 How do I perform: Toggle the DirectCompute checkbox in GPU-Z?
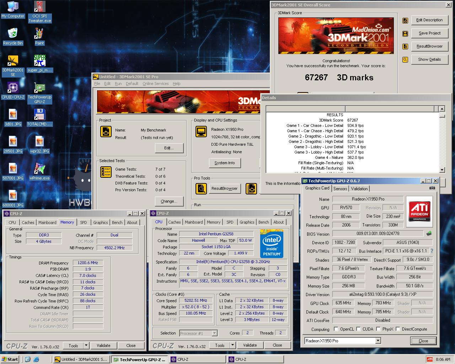398,329
